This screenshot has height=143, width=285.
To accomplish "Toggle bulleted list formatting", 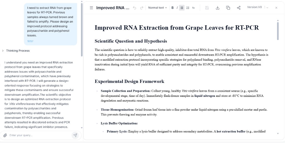I will click(x=181, y=8).
